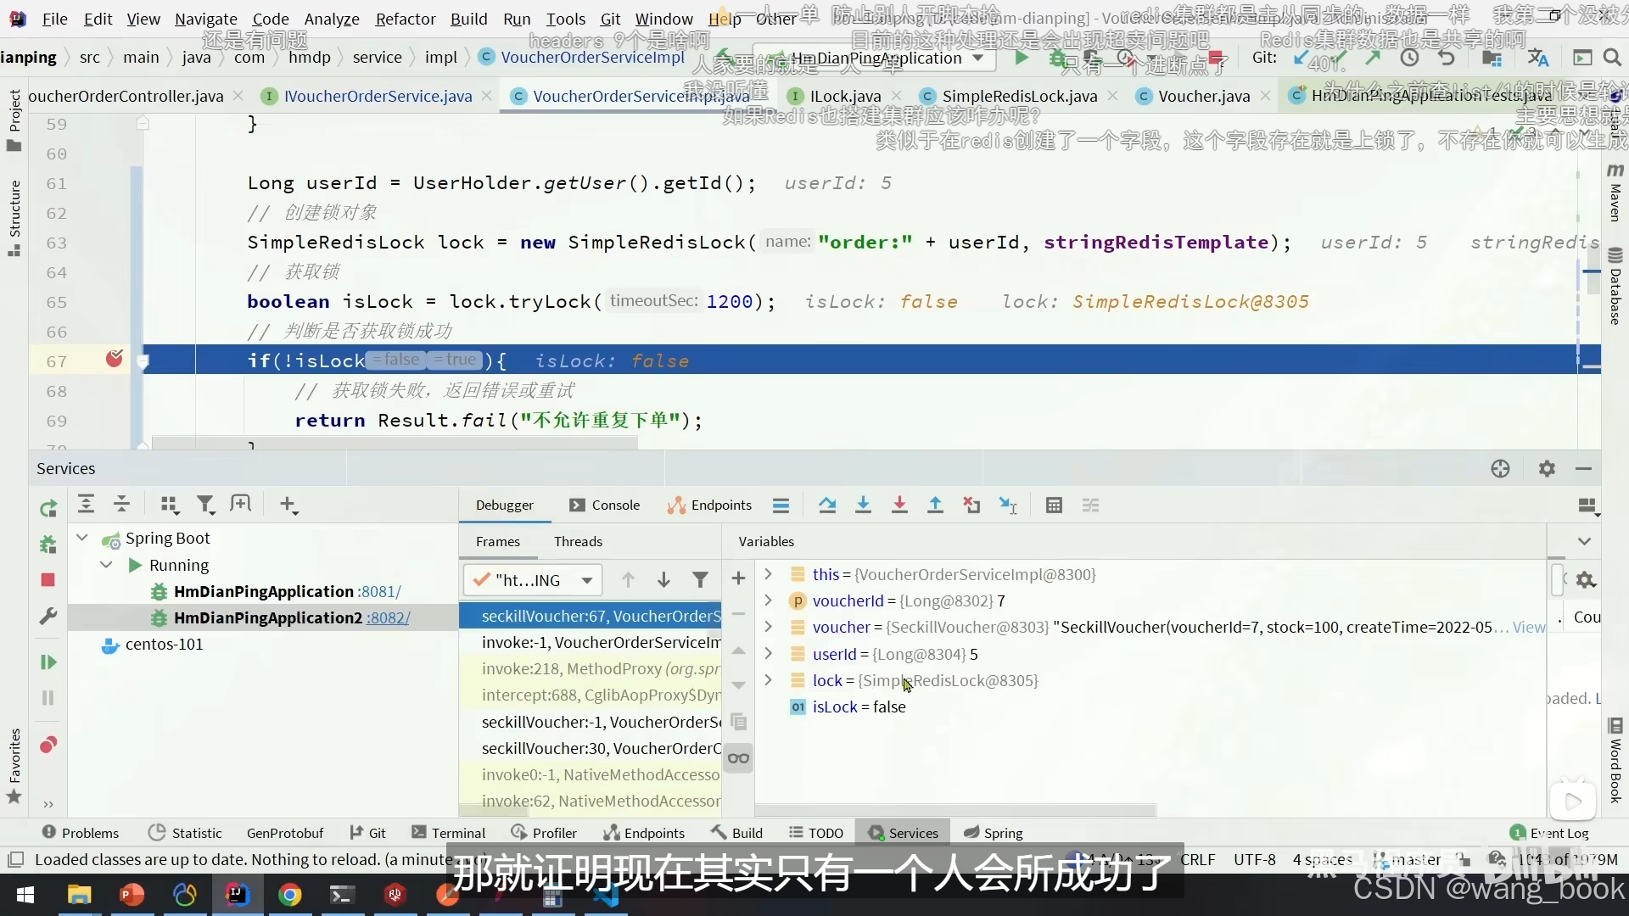Open the :8082/ application link

click(x=388, y=618)
